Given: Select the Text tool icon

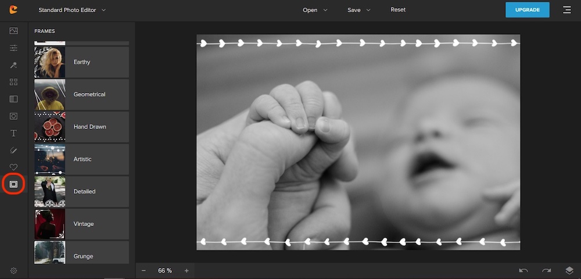Looking at the screenshot, I should point(13,133).
